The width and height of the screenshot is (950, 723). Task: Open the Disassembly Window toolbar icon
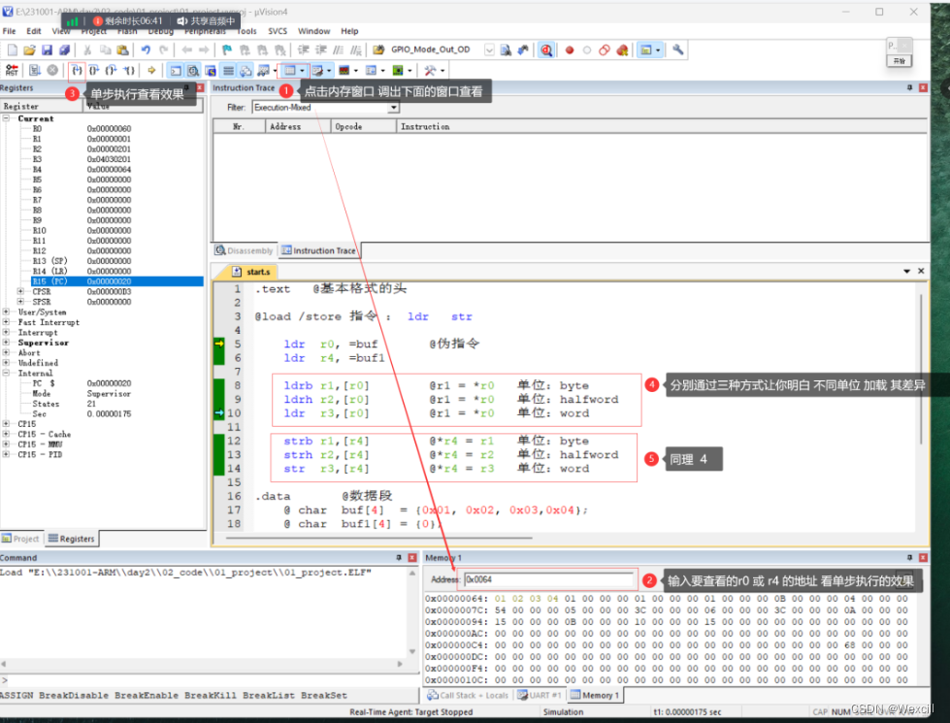pos(192,70)
